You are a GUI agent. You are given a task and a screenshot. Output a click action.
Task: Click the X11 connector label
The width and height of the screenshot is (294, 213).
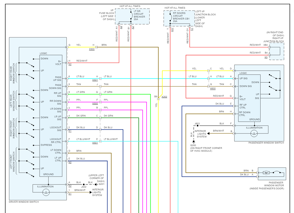pyautogui.click(x=172, y=30)
